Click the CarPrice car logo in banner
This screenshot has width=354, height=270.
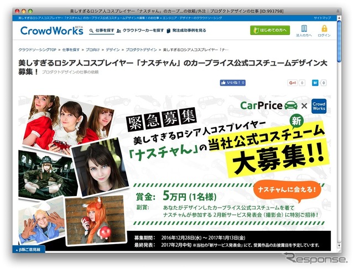(x=269, y=105)
